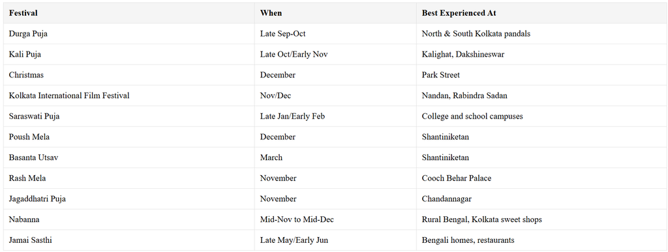Click the Saraswati Puja cell

point(129,116)
